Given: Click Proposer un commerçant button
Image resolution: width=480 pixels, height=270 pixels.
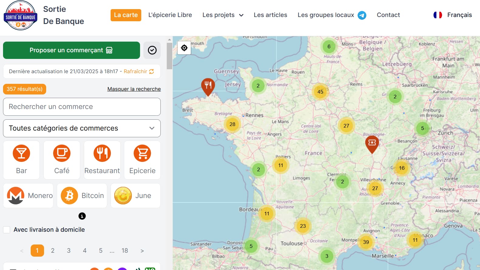Looking at the screenshot, I should [x=71, y=50].
